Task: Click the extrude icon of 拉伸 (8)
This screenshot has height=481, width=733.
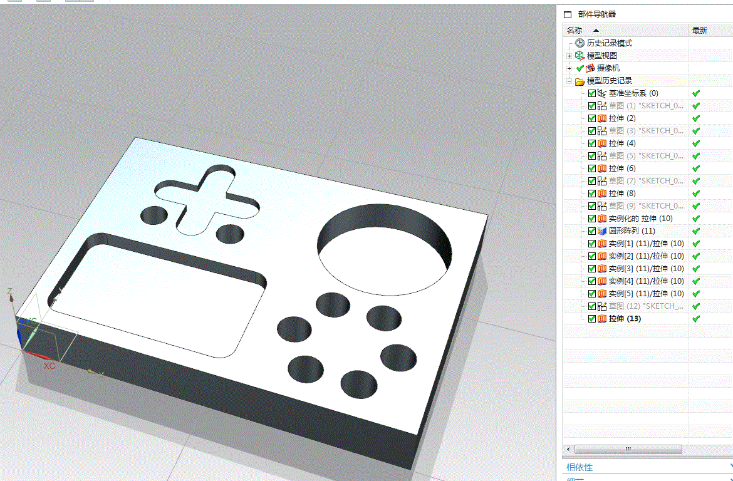Action: pos(602,194)
